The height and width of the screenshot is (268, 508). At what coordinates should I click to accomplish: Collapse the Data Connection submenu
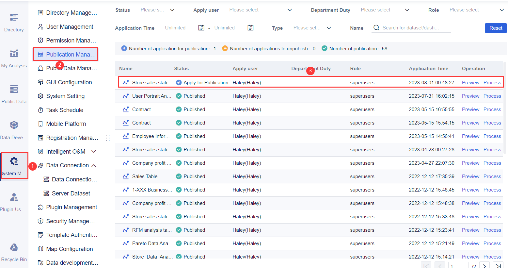coord(93,165)
